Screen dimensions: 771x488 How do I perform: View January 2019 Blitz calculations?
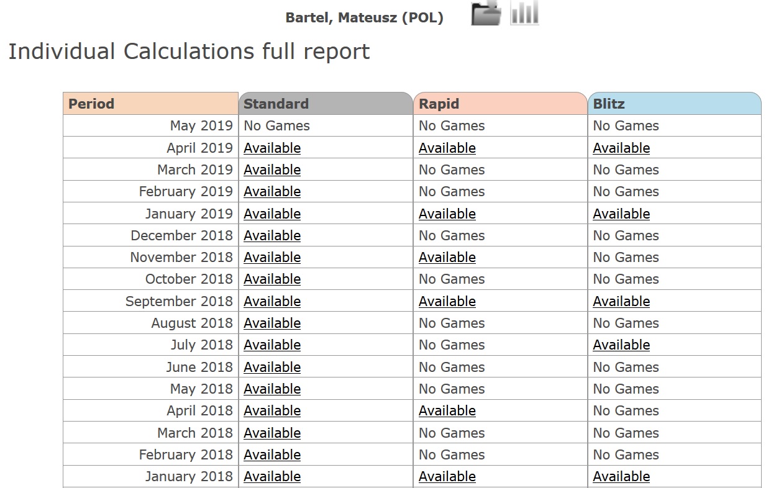click(x=621, y=214)
